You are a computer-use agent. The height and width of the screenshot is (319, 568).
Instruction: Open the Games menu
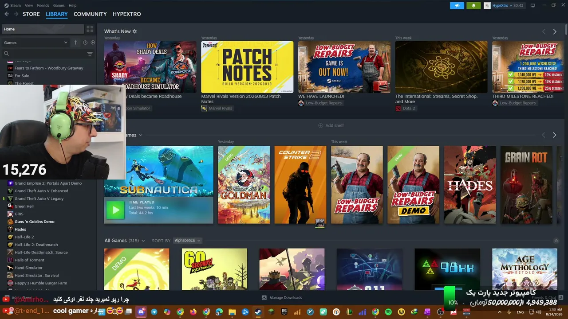click(59, 5)
